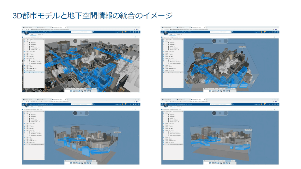Image resolution: width=301 pixels, height=169 pixels.
Task: Click the search field in top-right screenshot header
Action: pos(221,32)
